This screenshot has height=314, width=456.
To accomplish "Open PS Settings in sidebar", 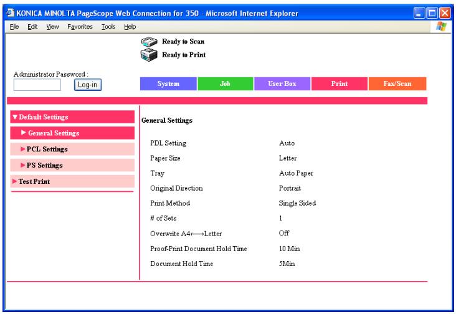I will point(72,165).
